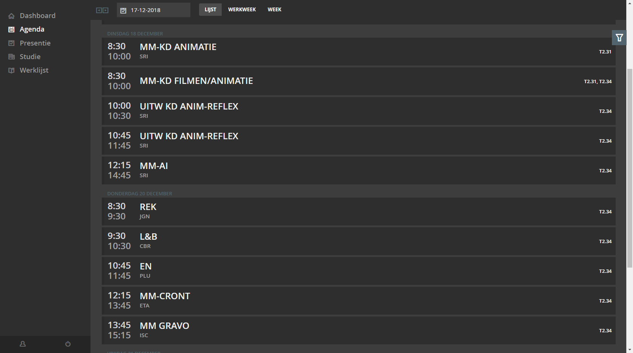The image size is (633, 353).
Task: Open MM-AI lesson
Action: [359, 170]
